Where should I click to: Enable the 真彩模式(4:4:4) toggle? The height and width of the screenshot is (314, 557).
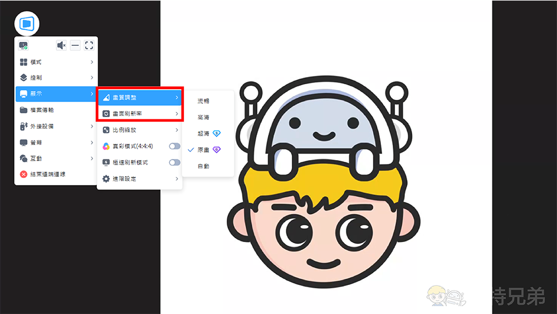pos(174,146)
